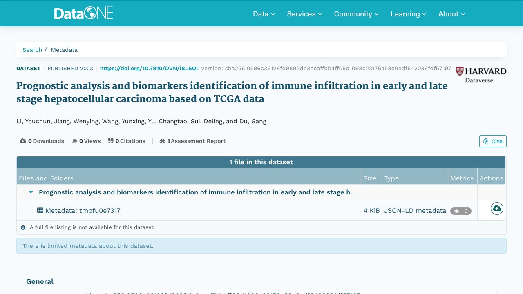Open the DataONE home logo
523x294 pixels.
click(x=83, y=13)
